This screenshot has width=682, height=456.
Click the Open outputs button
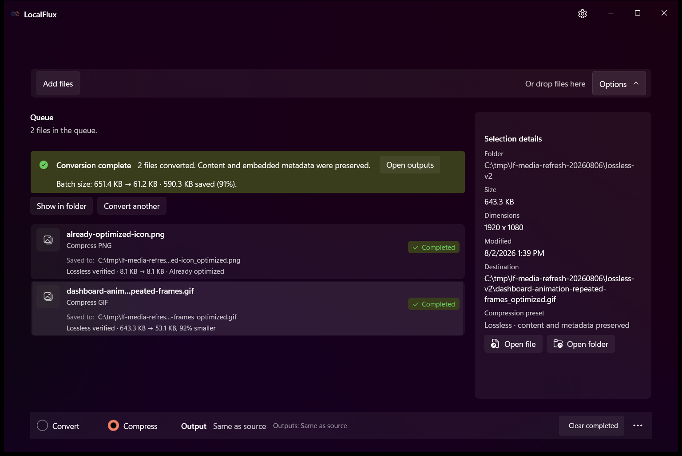(410, 165)
